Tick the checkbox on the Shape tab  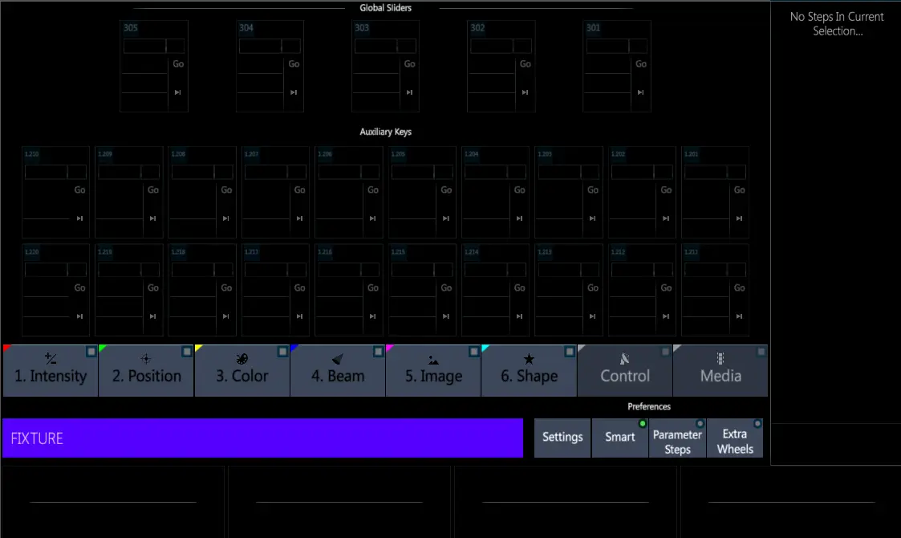point(570,352)
